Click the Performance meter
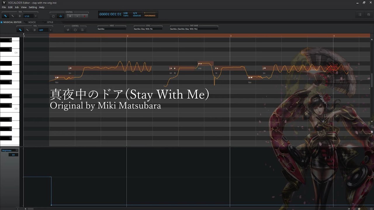The image size is (374, 210). [150, 14]
